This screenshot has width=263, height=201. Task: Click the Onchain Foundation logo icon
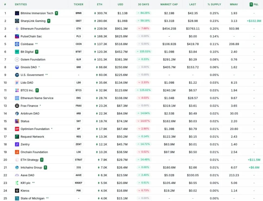(x=17, y=152)
